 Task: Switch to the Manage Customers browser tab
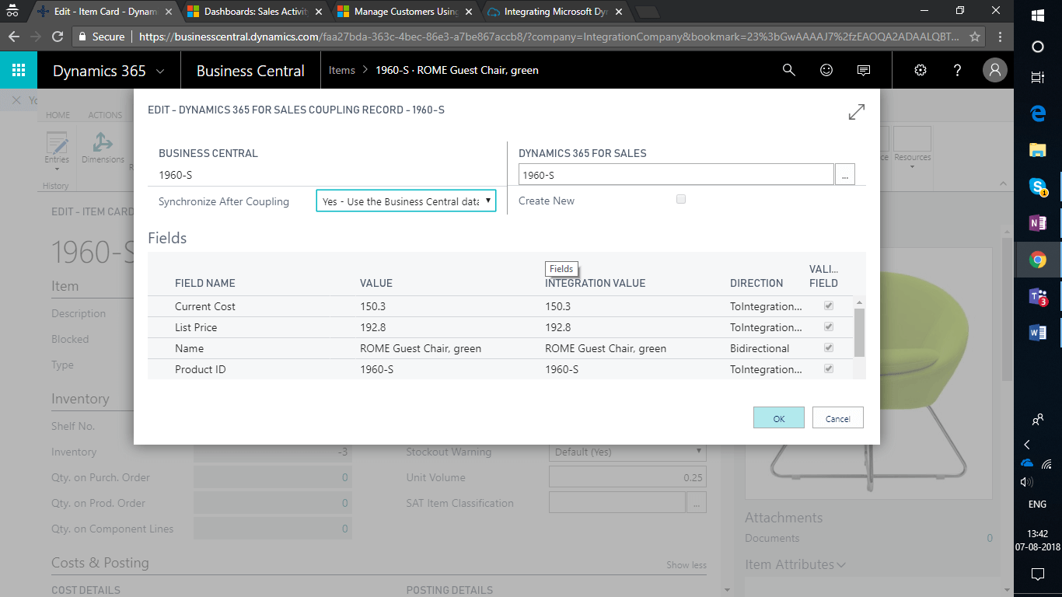[x=404, y=12]
